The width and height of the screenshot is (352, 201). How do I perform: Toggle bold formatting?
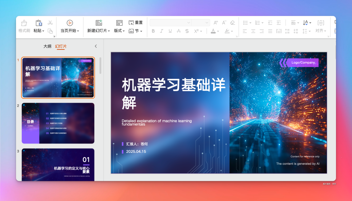click(x=153, y=31)
